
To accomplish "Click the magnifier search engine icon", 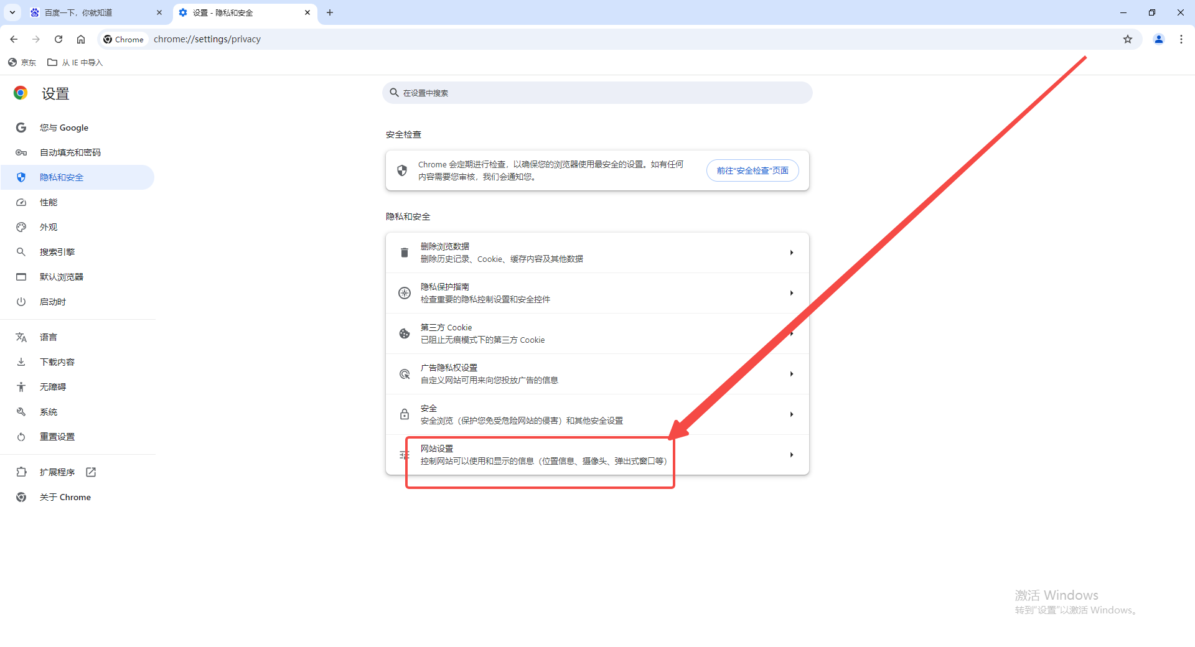I will (21, 252).
